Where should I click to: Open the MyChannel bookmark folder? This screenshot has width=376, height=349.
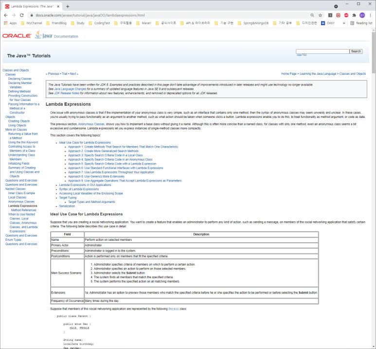pyautogui.click(x=32, y=23)
